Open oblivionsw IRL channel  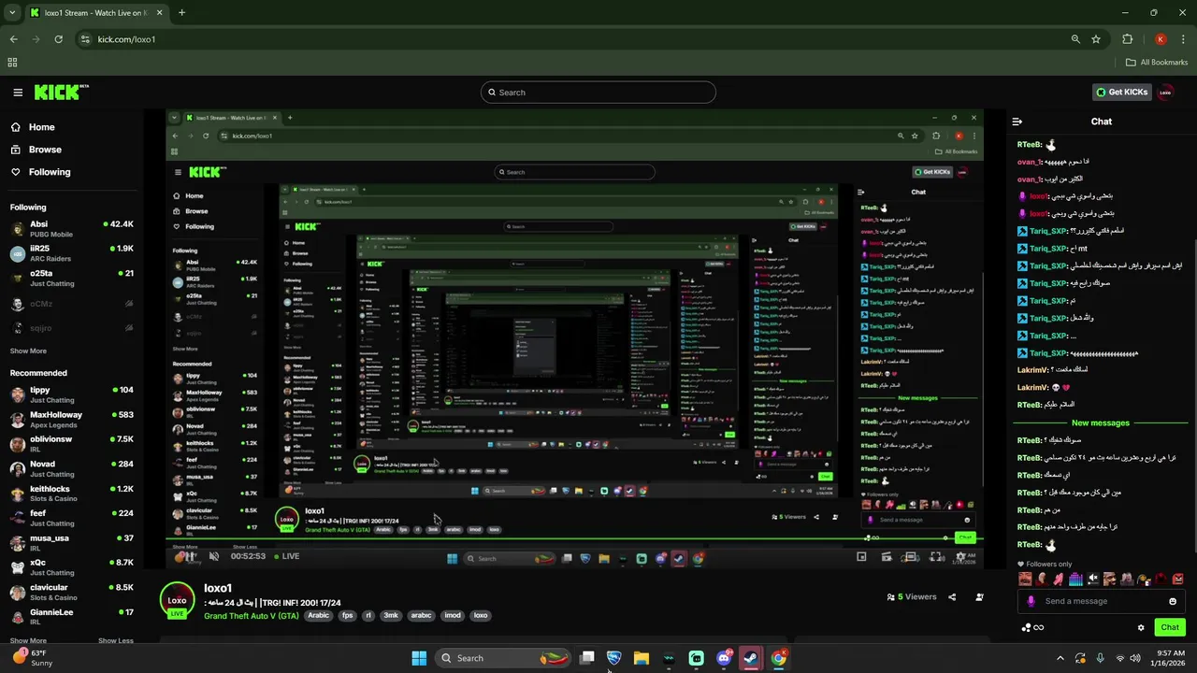coord(71,444)
